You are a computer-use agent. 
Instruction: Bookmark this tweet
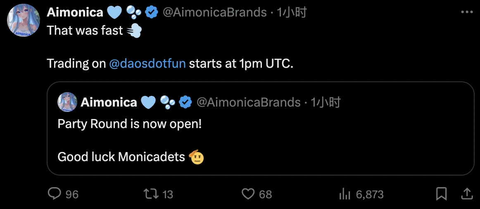[x=441, y=194]
